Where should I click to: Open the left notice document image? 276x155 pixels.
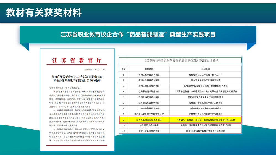click(77, 110)
